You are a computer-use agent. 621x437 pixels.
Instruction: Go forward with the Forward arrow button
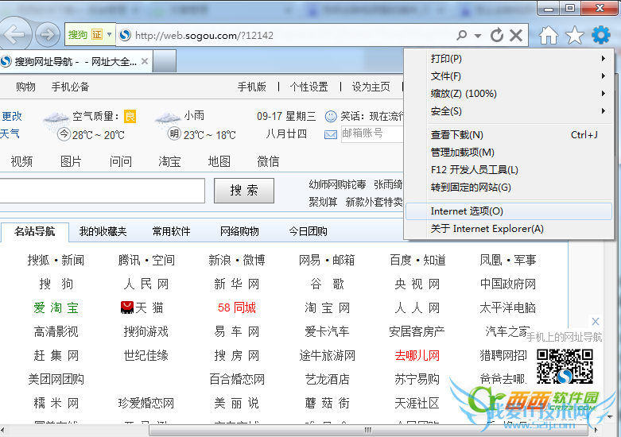[x=48, y=35]
